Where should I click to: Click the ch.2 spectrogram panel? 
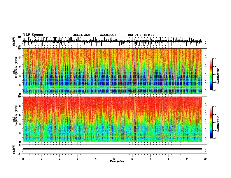click(113, 119)
